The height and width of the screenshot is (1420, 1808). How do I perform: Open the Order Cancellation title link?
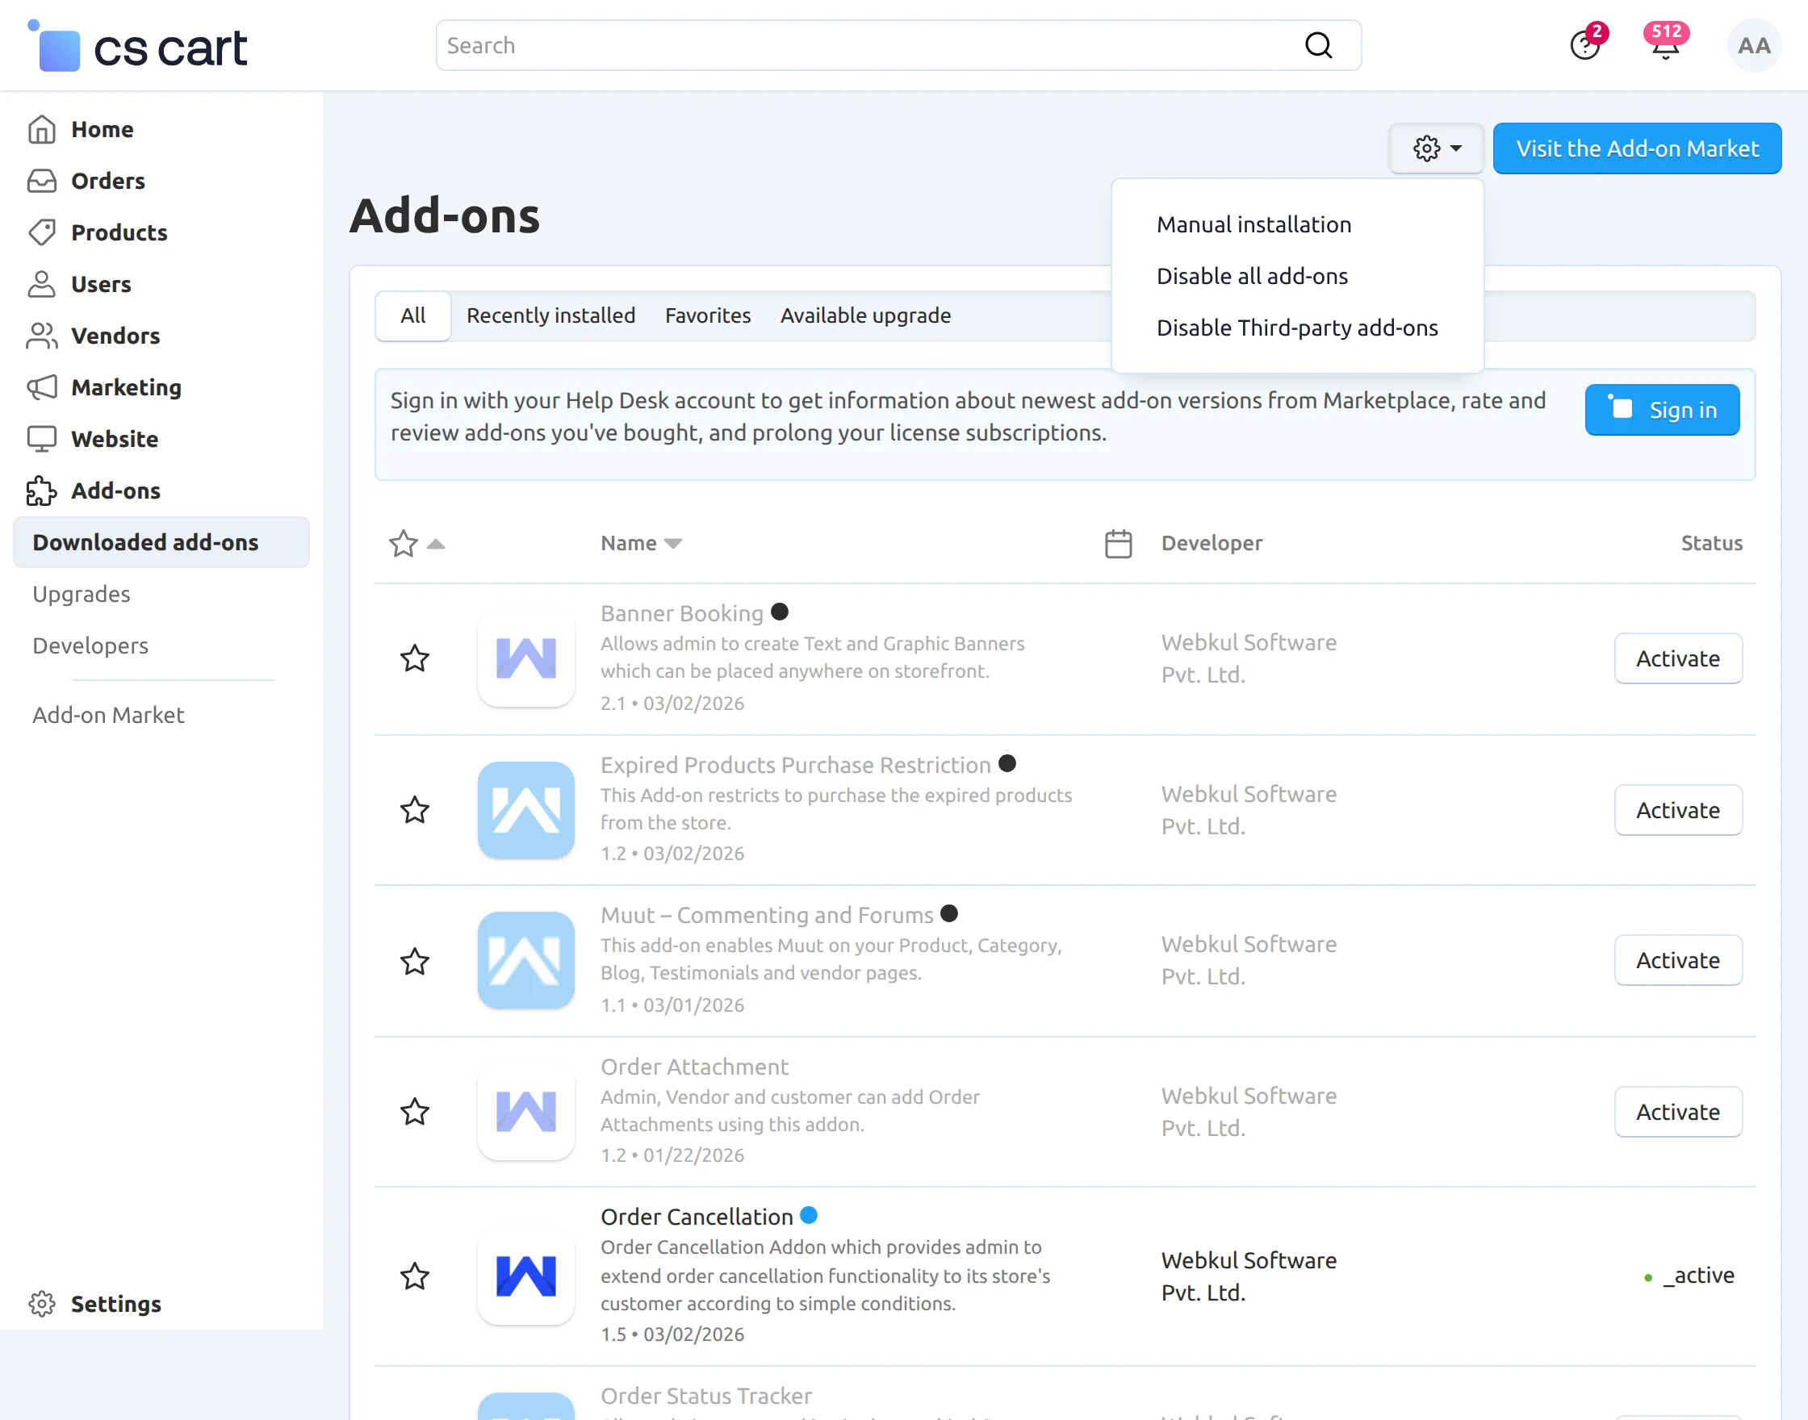click(x=697, y=1217)
